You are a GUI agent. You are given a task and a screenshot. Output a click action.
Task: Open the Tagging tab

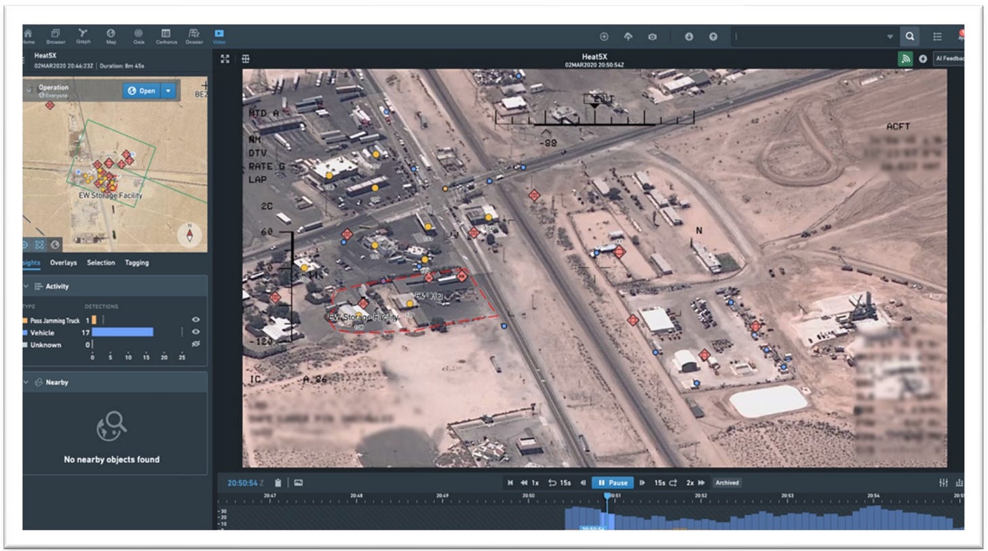point(136,263)
